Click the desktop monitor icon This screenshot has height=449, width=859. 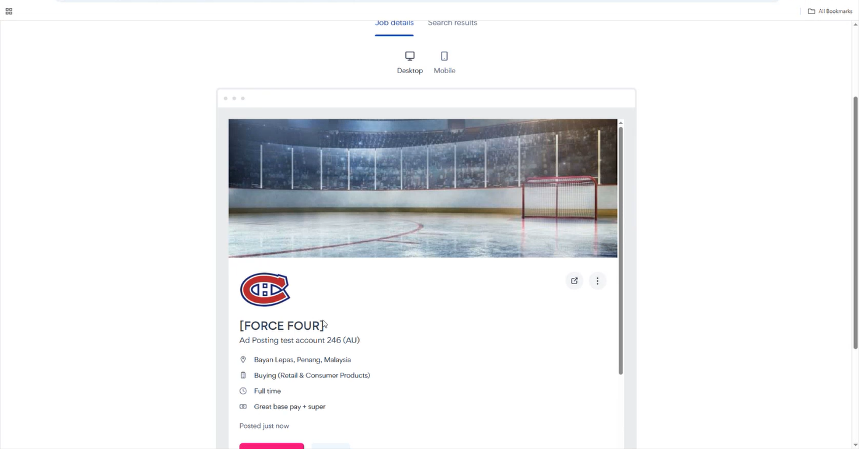(409, 56)
